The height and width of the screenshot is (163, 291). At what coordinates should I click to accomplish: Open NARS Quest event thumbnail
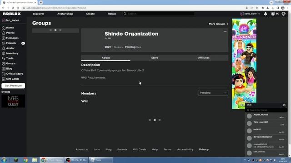[x=13, y=101]
